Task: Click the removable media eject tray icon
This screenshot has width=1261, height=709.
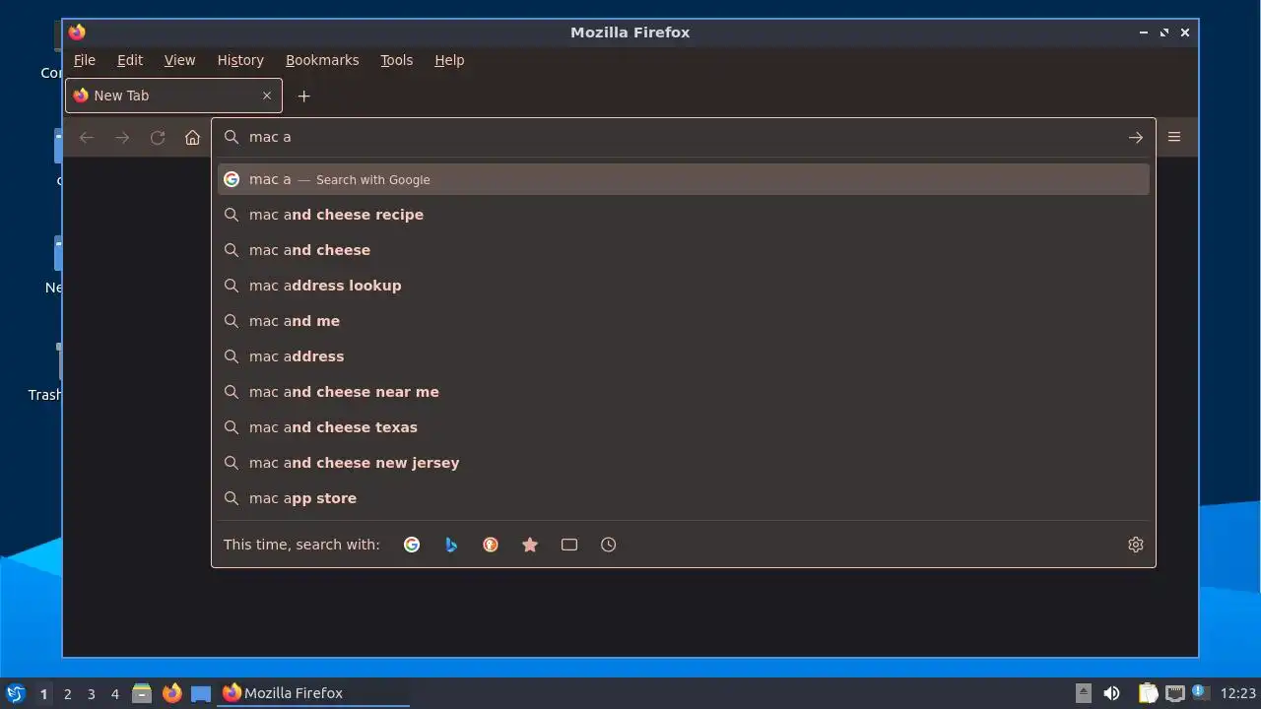Action: (x=1084, y=693)
